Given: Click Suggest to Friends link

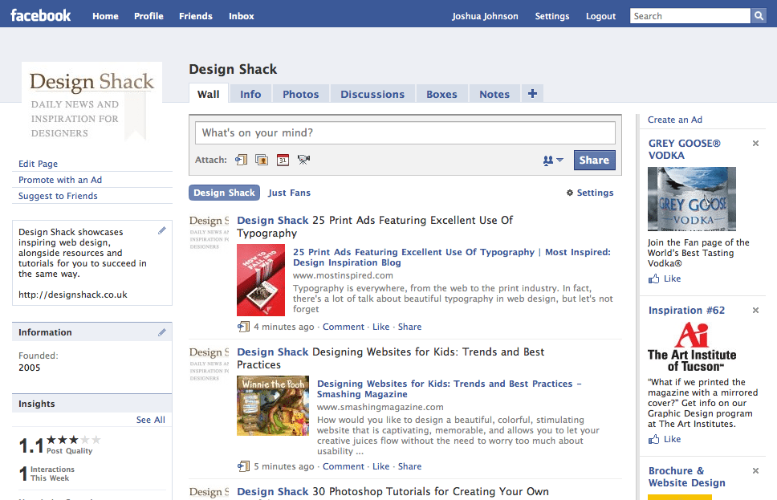Looking at the screenshot, I should click(x=58, y=196).
